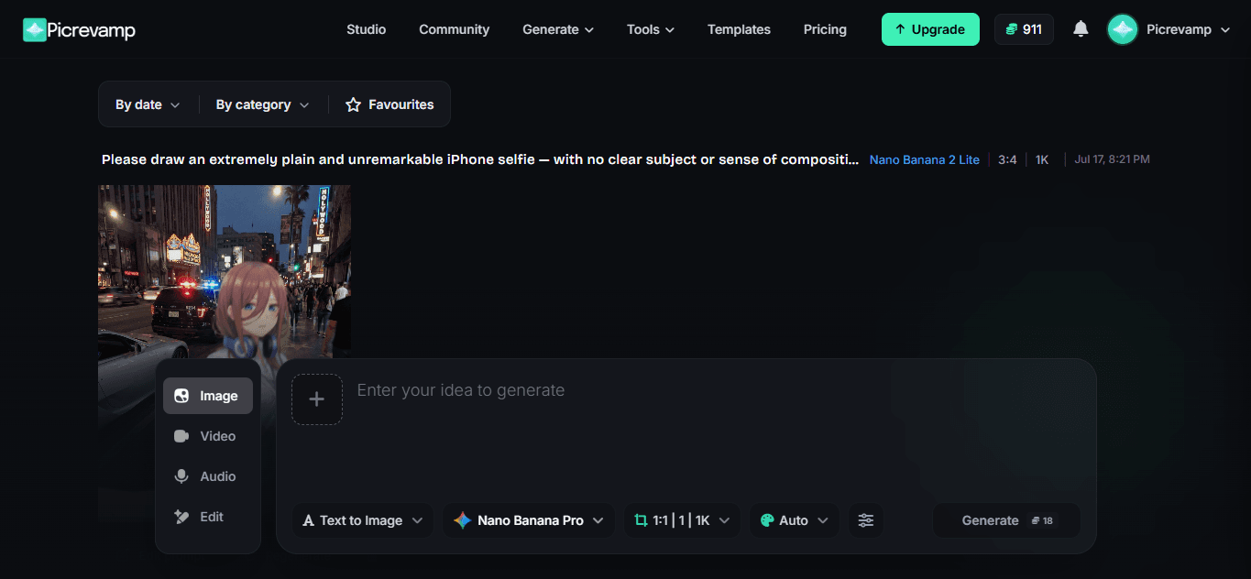Image resolution: width=1251 pixels, height=579 pixels.
Task: Expand the Tools menu
Action: click(651, 29)
